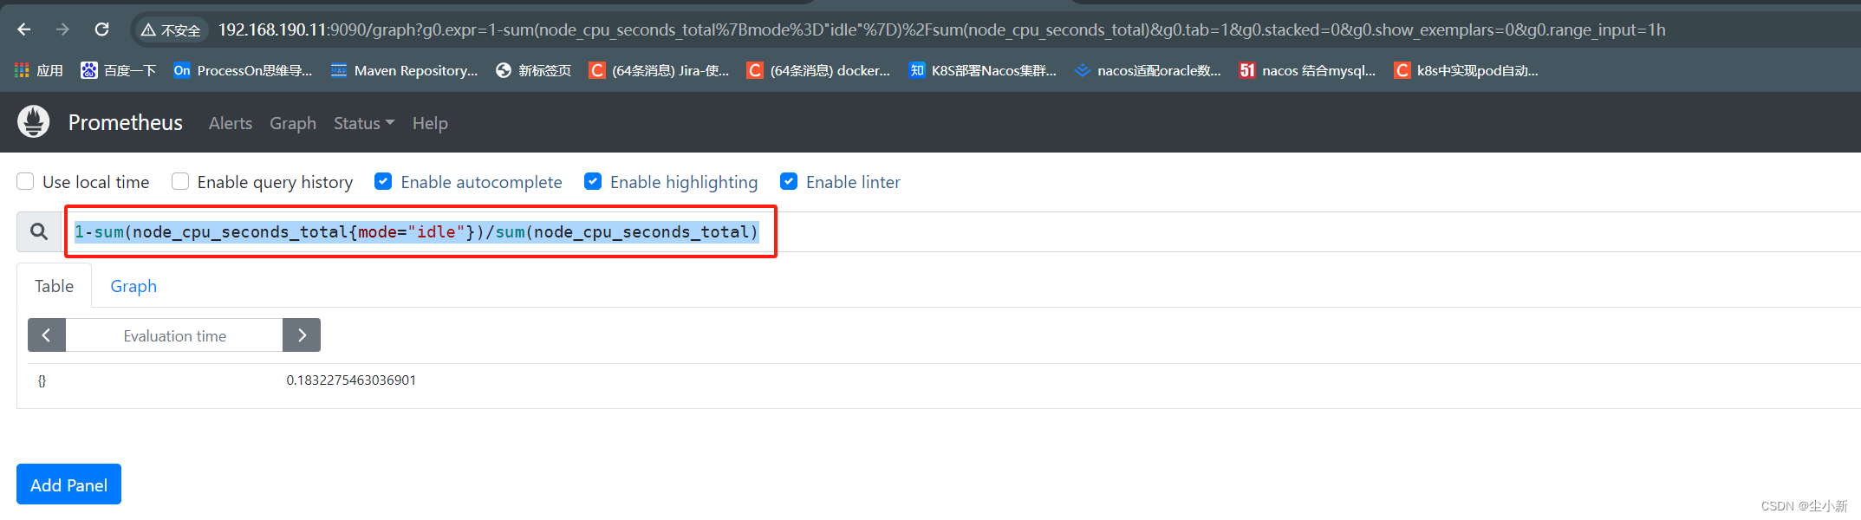The height and width of the screenshot is (520, 1861).
Task: Switch to the Table tab
Action: [54, 286]
